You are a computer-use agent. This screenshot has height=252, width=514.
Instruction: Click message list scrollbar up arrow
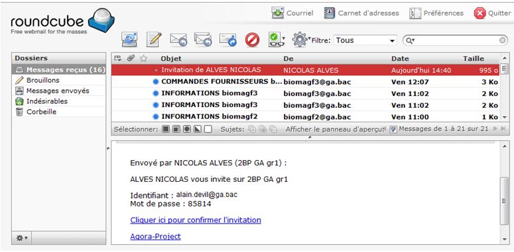coord(504,58)
